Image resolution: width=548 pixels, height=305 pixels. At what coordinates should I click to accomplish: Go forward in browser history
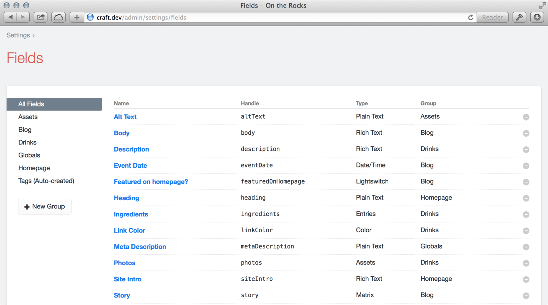point(23,17)
